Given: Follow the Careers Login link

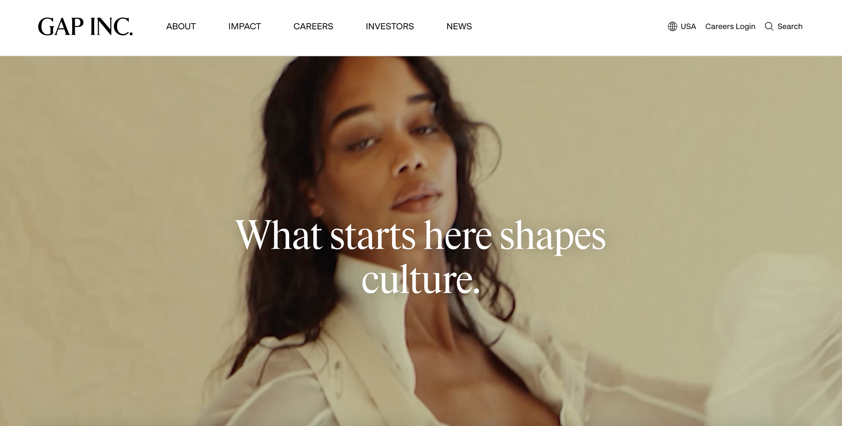Looking at the screenshot, I should coord(730,26).
